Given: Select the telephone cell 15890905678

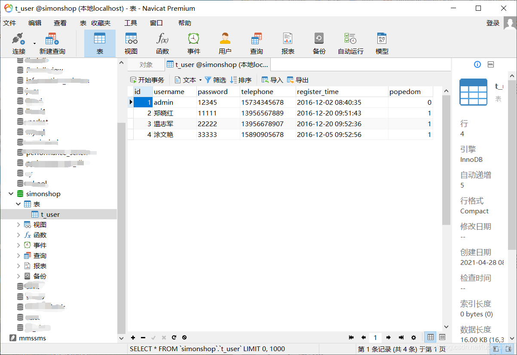Looking at the screenshot, I should (268, 134).
